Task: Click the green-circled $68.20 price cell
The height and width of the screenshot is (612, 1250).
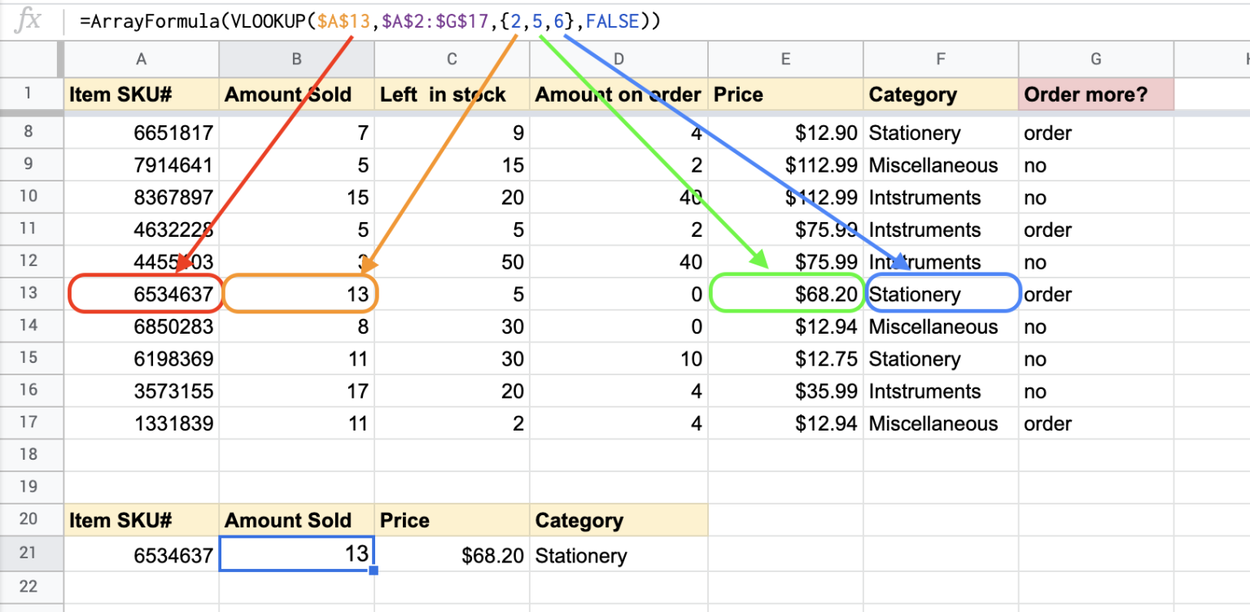Action: [787, 294]
